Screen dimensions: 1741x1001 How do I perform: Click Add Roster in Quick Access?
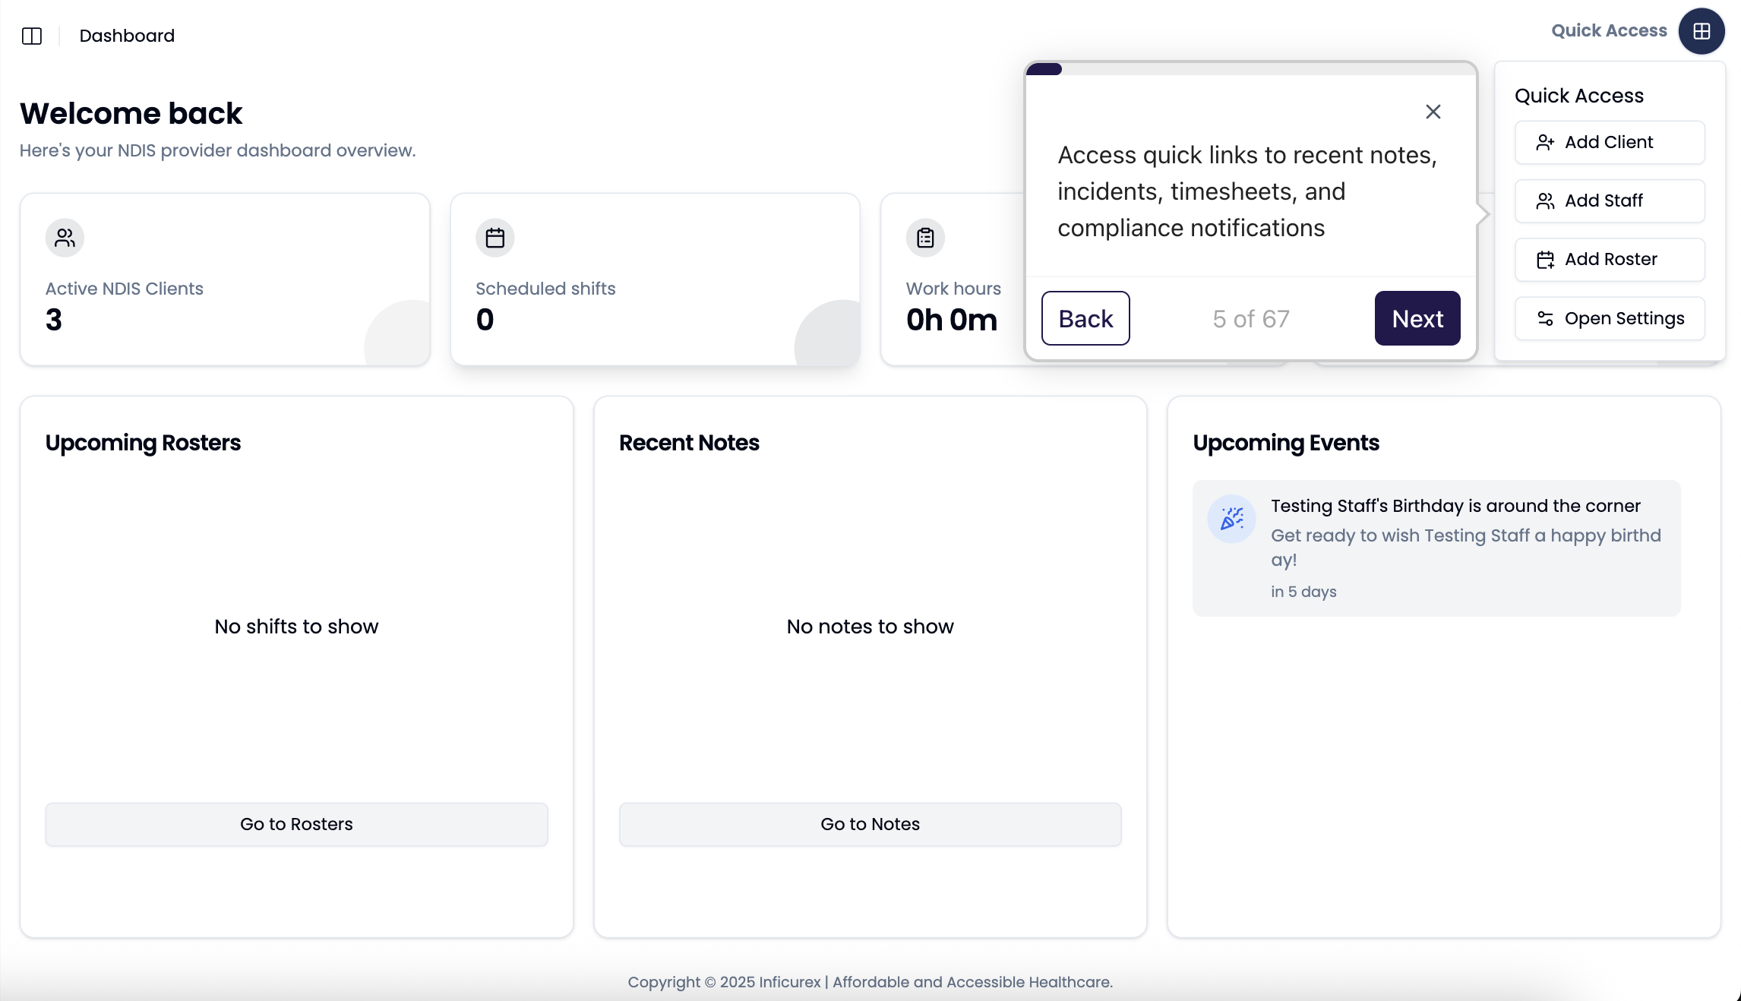[x=1609, y=260]
